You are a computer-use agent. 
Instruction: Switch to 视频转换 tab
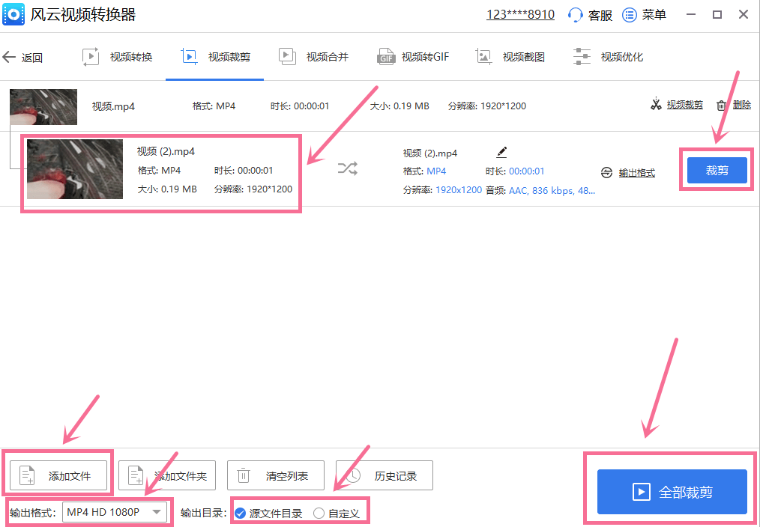(117, 57)
